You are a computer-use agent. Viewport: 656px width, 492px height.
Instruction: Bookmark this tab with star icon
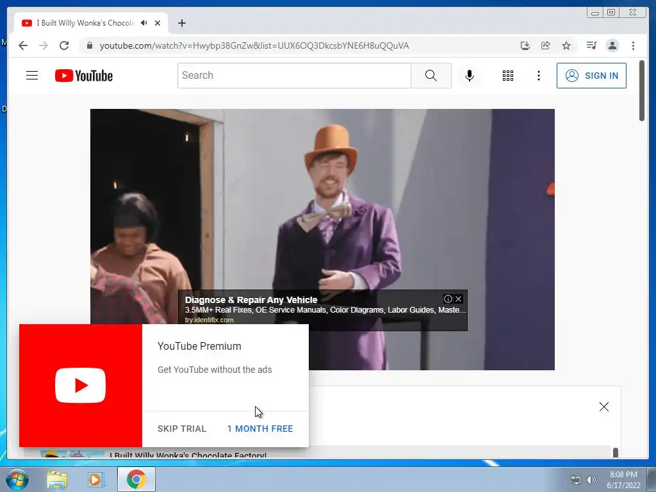[x=566, y=45]
